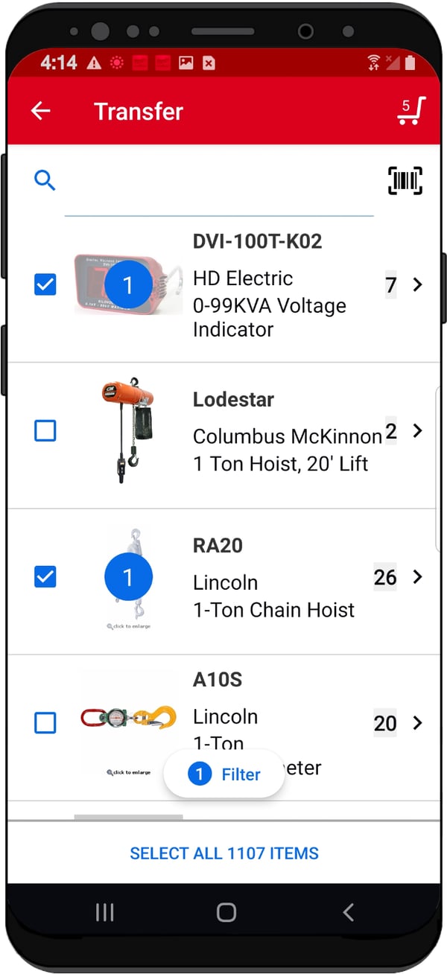Image resolution: width=447 pixels, height=974 pixels.
Task: Expand details for the Lodestar item
Action: point(417,431)
